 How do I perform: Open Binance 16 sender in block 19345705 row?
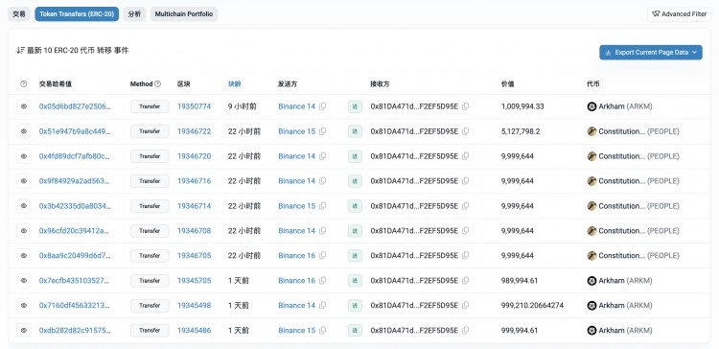(296, 281)
